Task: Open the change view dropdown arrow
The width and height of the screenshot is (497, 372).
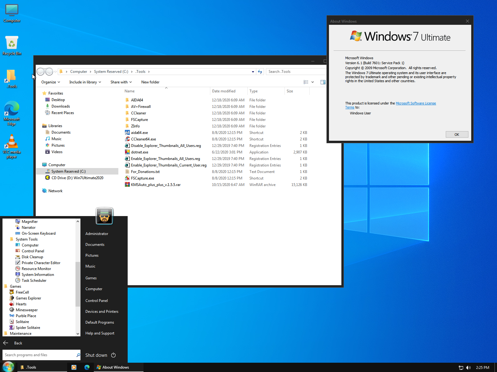Action: 312,82
